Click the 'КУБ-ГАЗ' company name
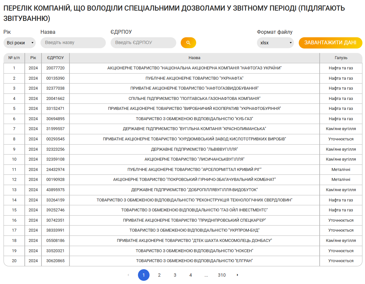Screen dimensions: 365x284 coord(194,119)
